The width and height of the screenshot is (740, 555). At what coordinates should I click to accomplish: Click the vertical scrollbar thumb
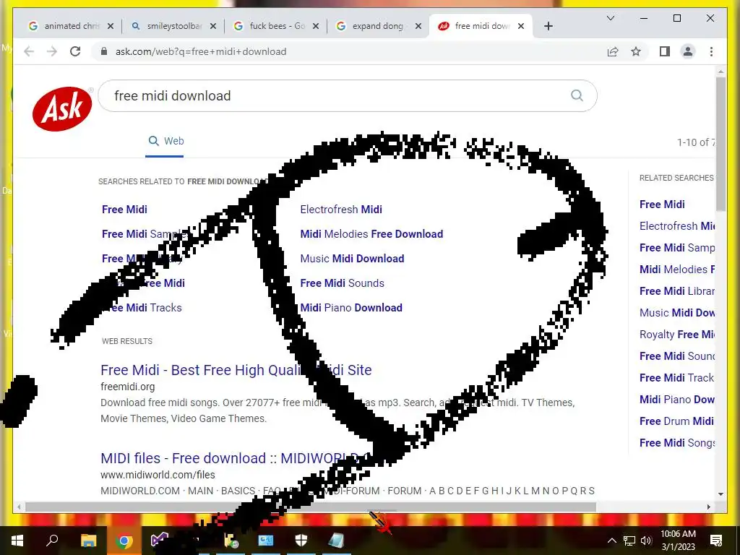(x=720, y=144)
